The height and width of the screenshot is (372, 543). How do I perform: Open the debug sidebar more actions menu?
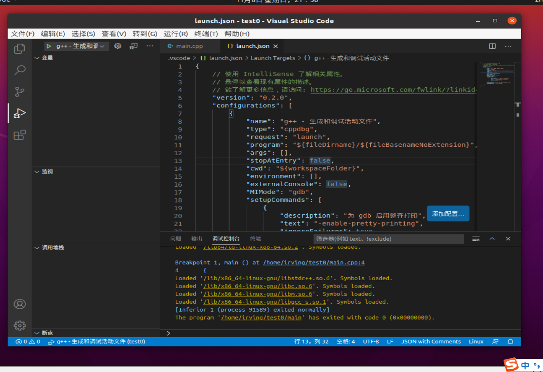(x=150, y=46)
